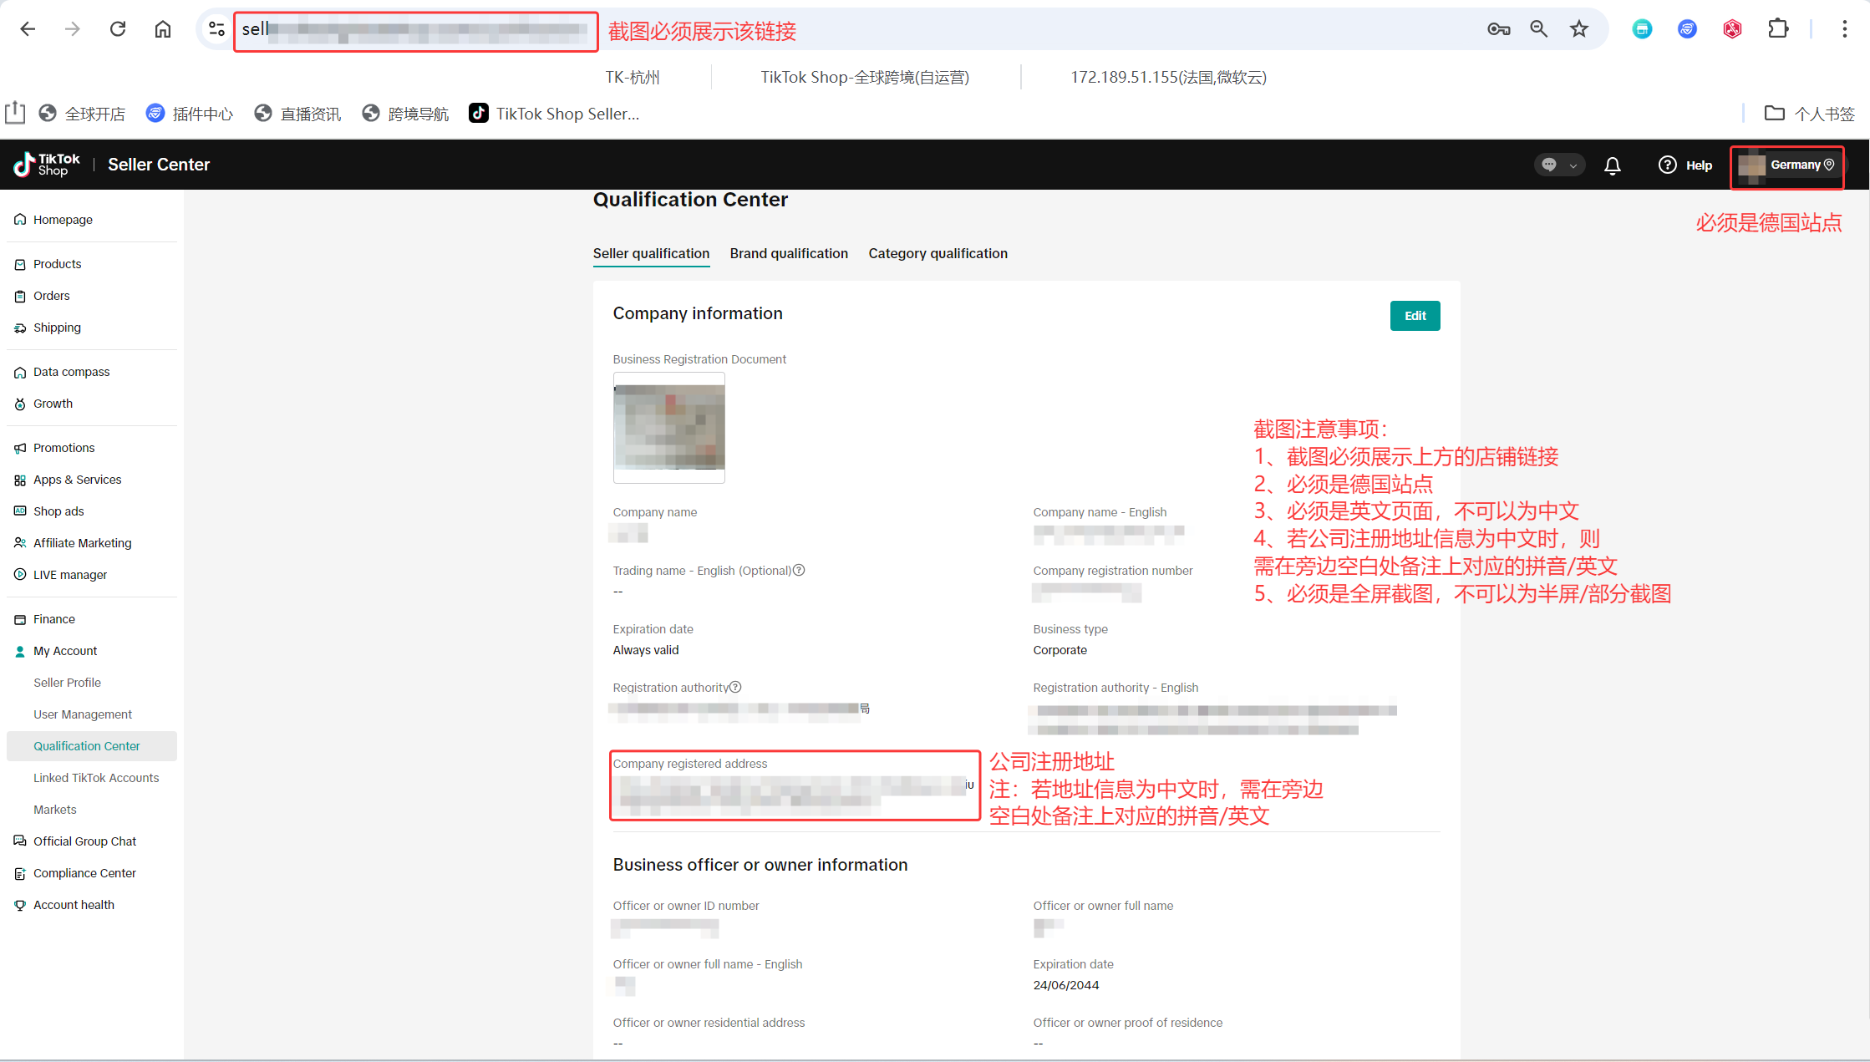The width and height of the screenshot is (1870, 1062).
Task: Click the Trading name help question icon
Action: [x=799, y=570]
